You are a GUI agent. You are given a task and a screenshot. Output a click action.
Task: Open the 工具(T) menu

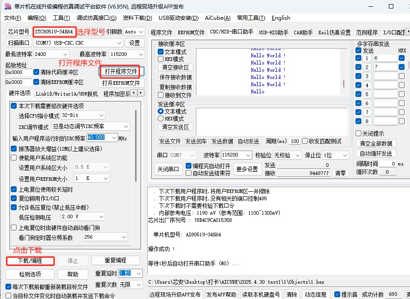coord(61,18)
